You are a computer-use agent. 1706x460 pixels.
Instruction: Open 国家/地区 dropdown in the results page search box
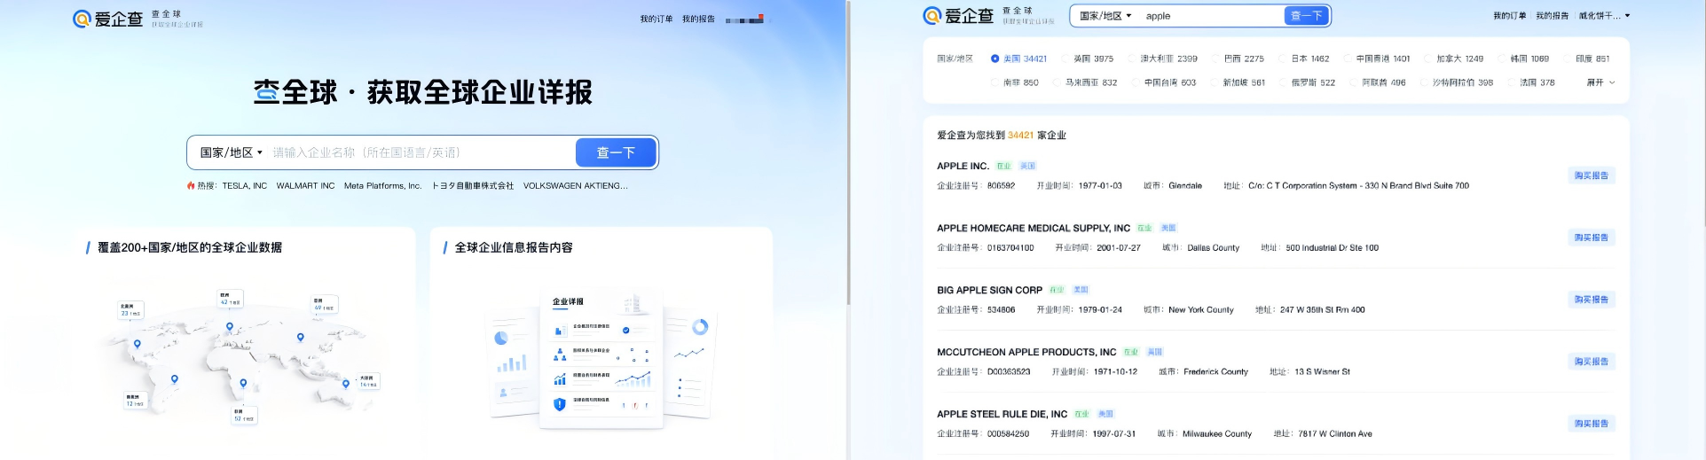pyautogui.click(x=1105, y=16)
